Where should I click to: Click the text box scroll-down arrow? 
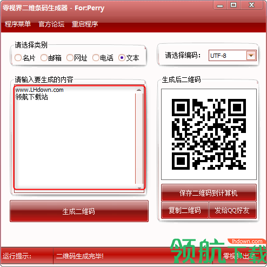pyautogui.click(x=139, y=188)
